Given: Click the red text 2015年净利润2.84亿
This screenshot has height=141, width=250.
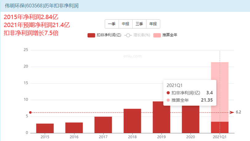Looking at the screenshot, I should click(31, 17).
